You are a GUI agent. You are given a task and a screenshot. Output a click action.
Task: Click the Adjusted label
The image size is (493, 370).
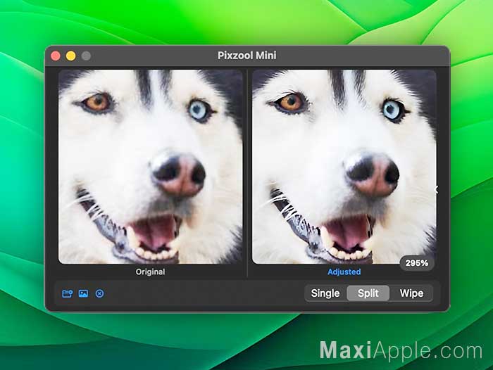[x=344, y=272]
